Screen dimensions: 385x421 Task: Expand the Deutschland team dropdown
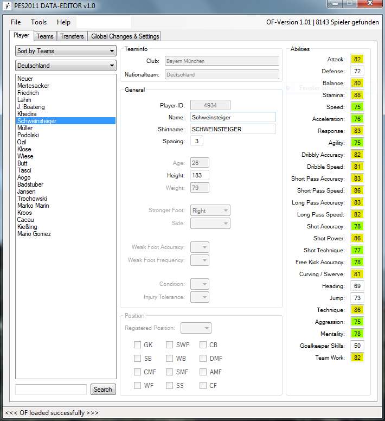coord(66,66)
